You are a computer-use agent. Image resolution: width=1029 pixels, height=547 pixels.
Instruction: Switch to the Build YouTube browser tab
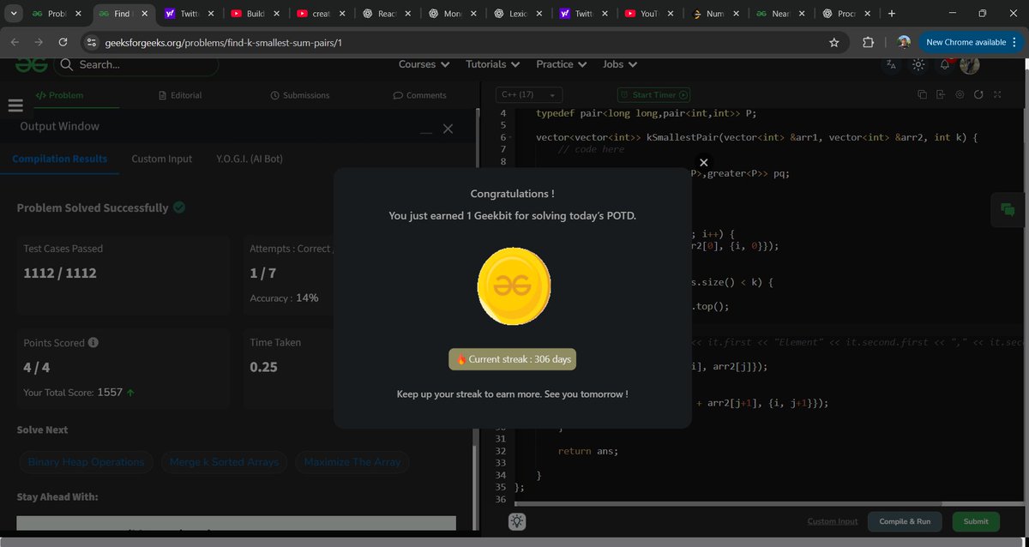[254, 14]
